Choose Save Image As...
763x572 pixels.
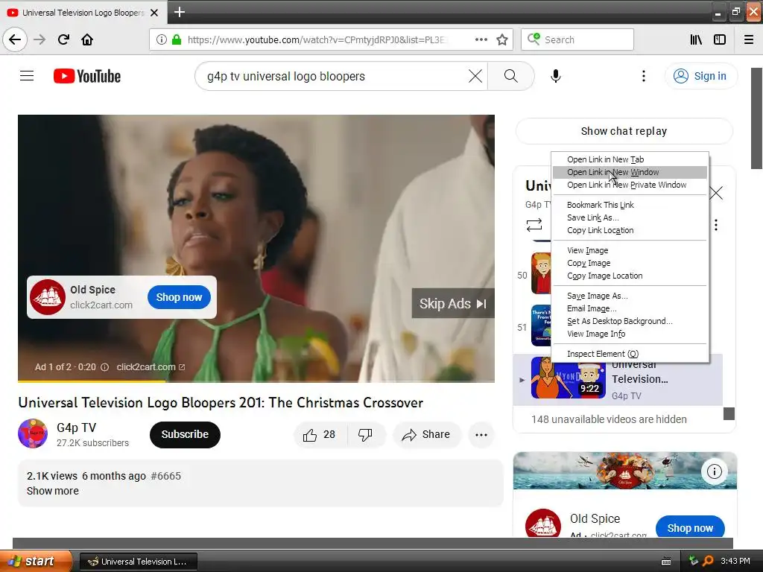[630, 295]
